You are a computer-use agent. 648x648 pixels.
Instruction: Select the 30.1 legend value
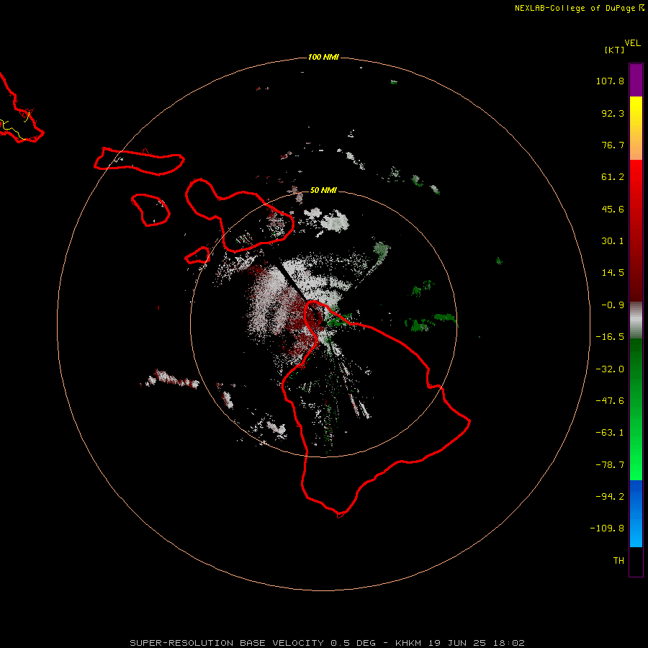[x=613, y=241]
